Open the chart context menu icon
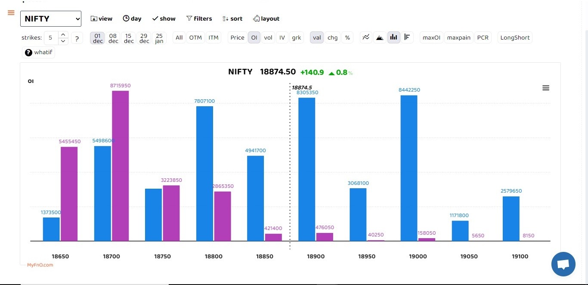 click(x=546, y=88)
